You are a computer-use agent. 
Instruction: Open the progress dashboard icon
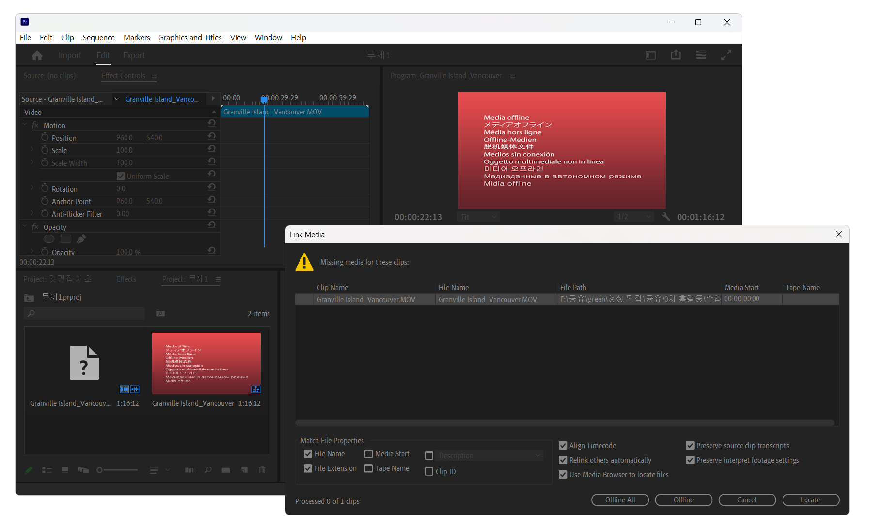pyautogui.click(x=701, y=55)
